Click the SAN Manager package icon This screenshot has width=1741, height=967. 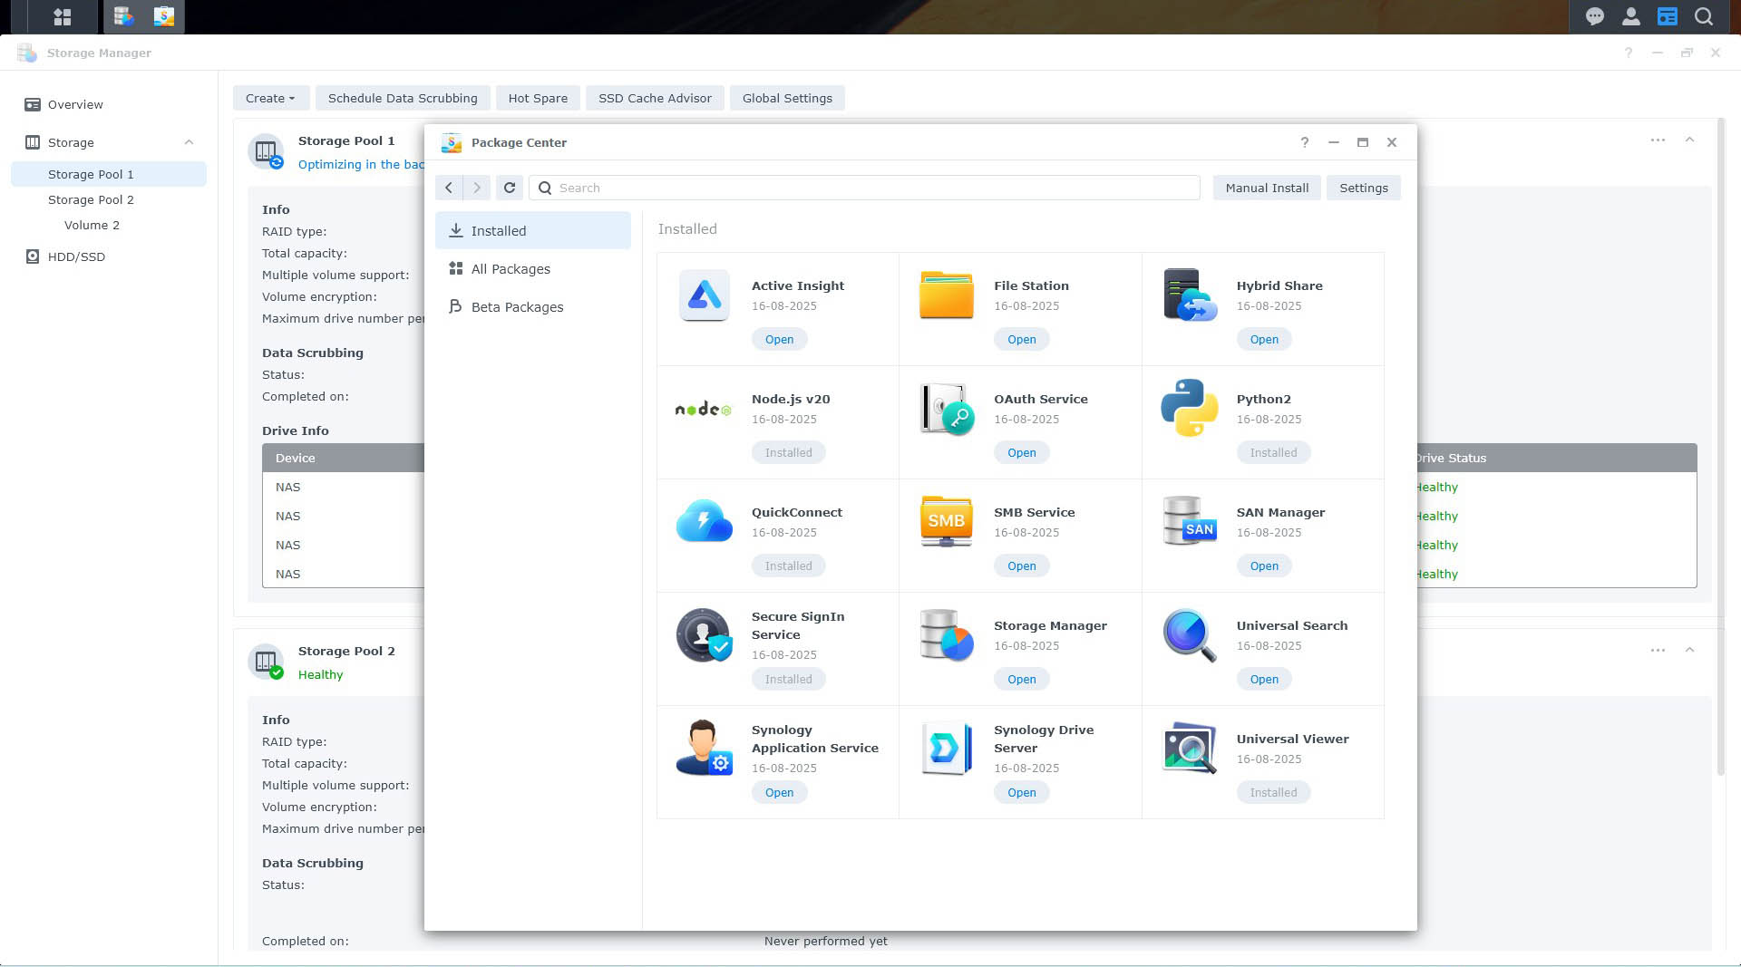click(x=1190, y=521)
